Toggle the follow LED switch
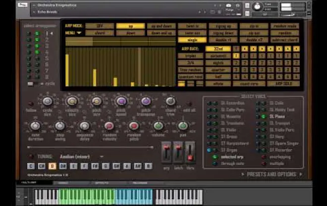327x206 pixels. pyautogui.click(x=31, y=103)
